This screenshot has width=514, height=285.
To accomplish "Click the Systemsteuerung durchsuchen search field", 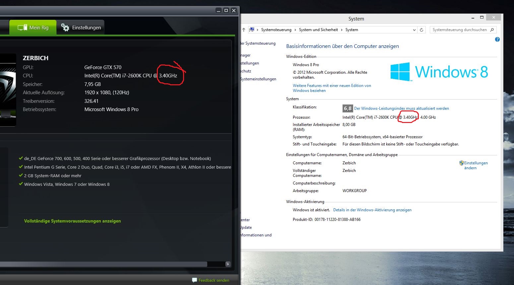I will coord(463,30).
